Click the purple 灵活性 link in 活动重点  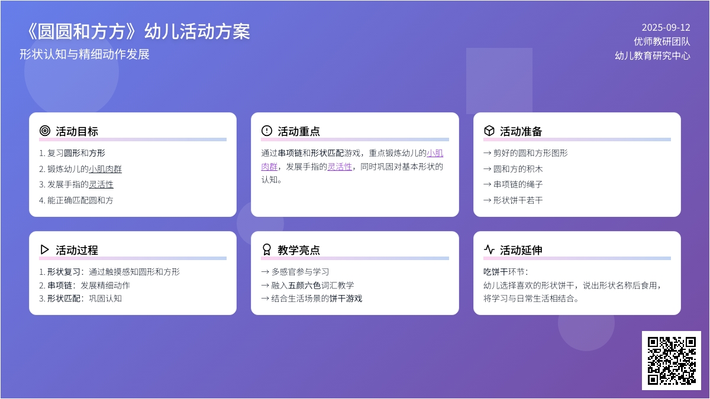click(340, 167)
